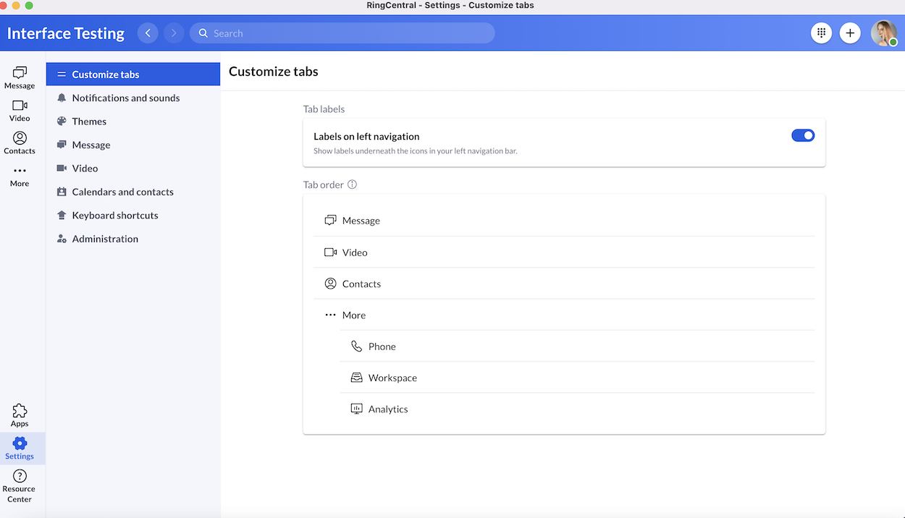Click the Contacts icon in Tab order list
Viewport: 905px width, 518px height.
point(330,284)
